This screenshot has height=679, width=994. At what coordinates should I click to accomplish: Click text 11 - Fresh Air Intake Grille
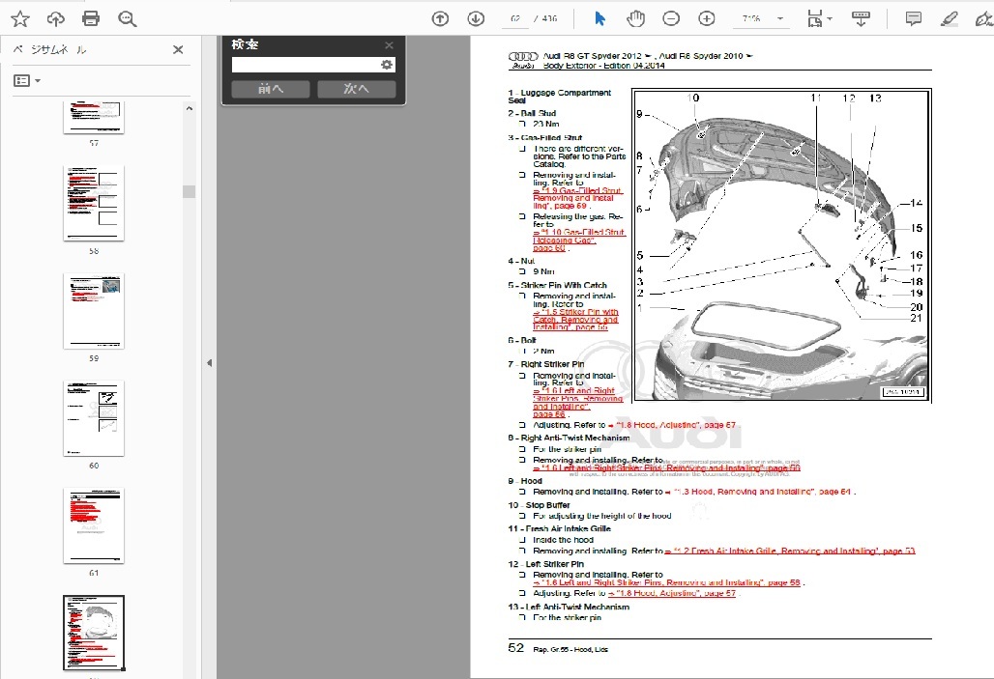coord(559,528)
